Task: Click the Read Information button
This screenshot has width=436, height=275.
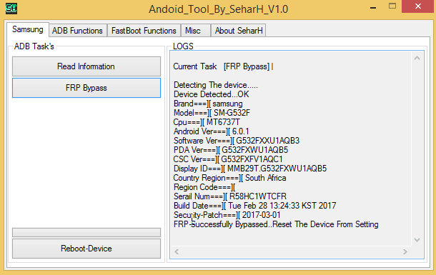Action: pos(86,66)
